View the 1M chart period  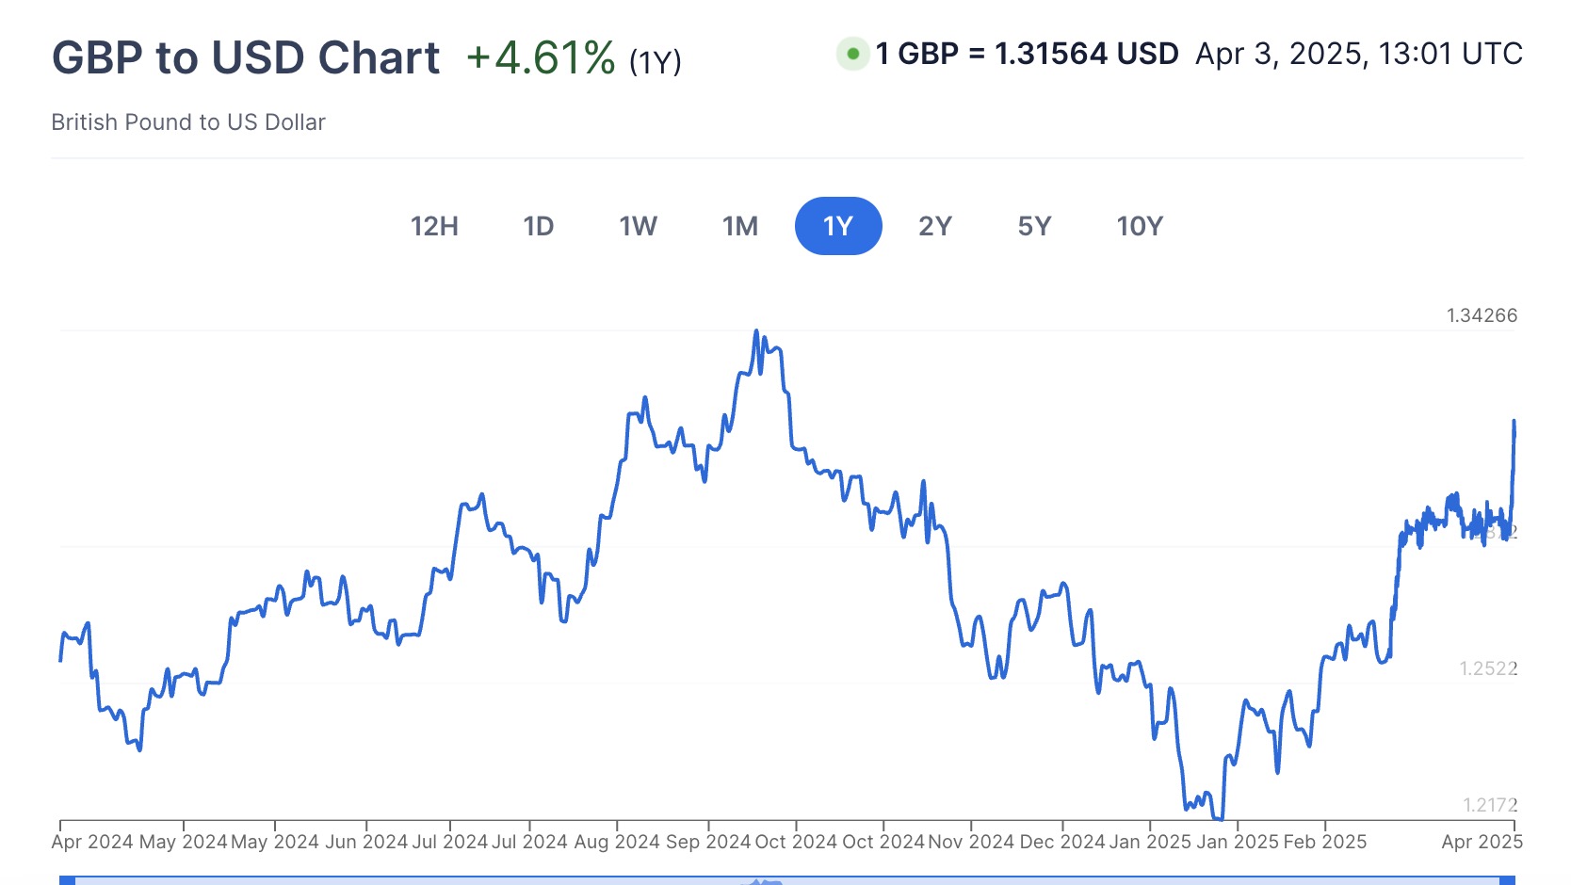740,226
